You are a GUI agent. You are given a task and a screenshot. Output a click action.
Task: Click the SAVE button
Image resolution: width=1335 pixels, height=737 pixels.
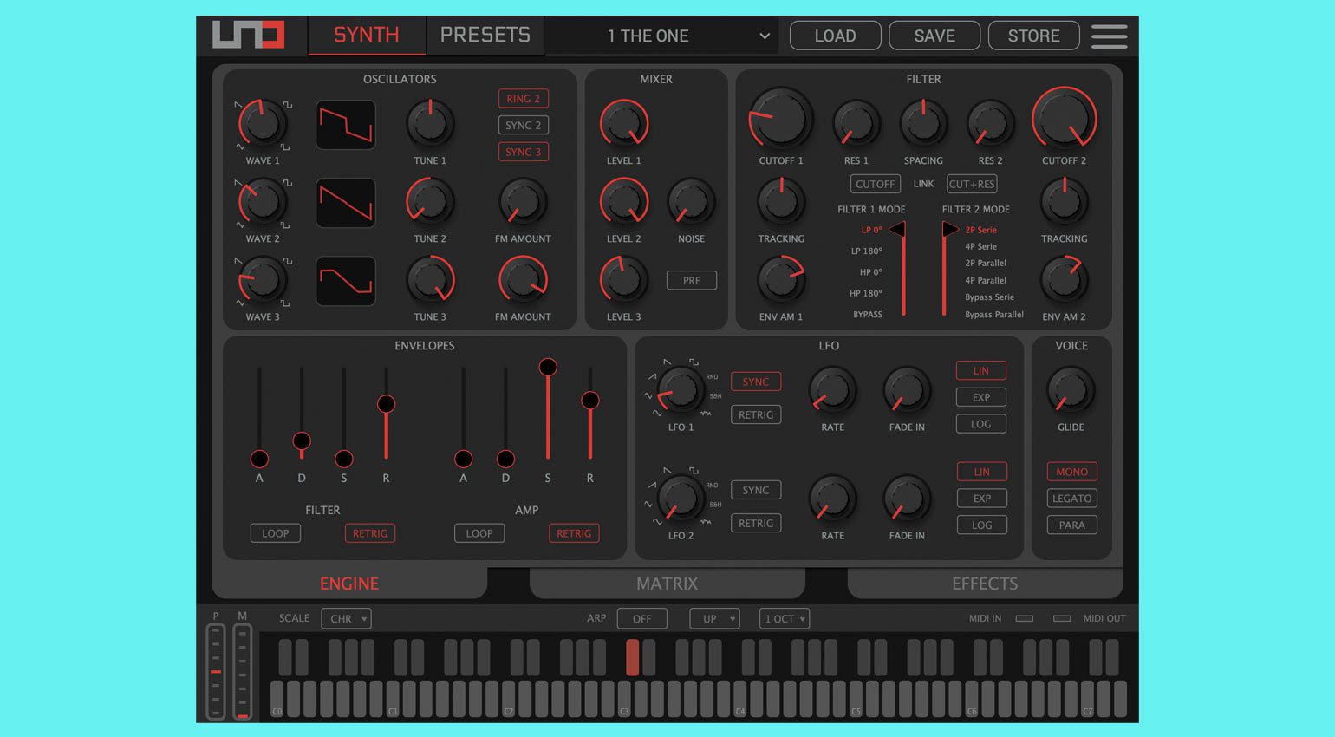point(934,36)
